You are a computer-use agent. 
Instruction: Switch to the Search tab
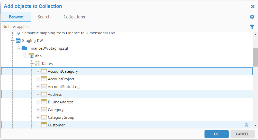(44, 17)
